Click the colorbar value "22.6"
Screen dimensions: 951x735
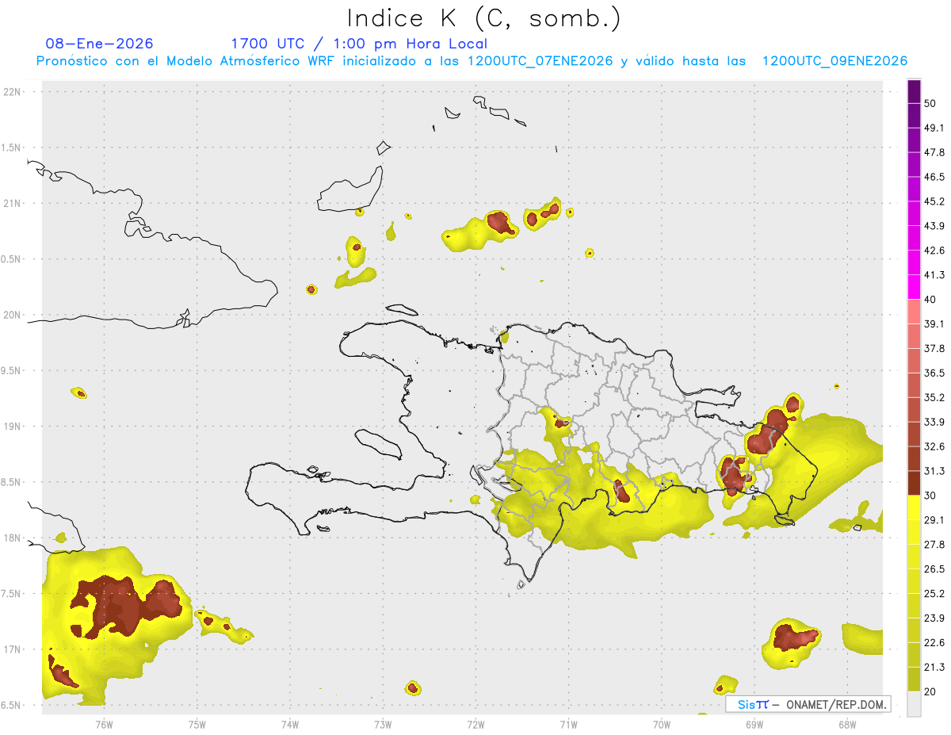[935, 642]
